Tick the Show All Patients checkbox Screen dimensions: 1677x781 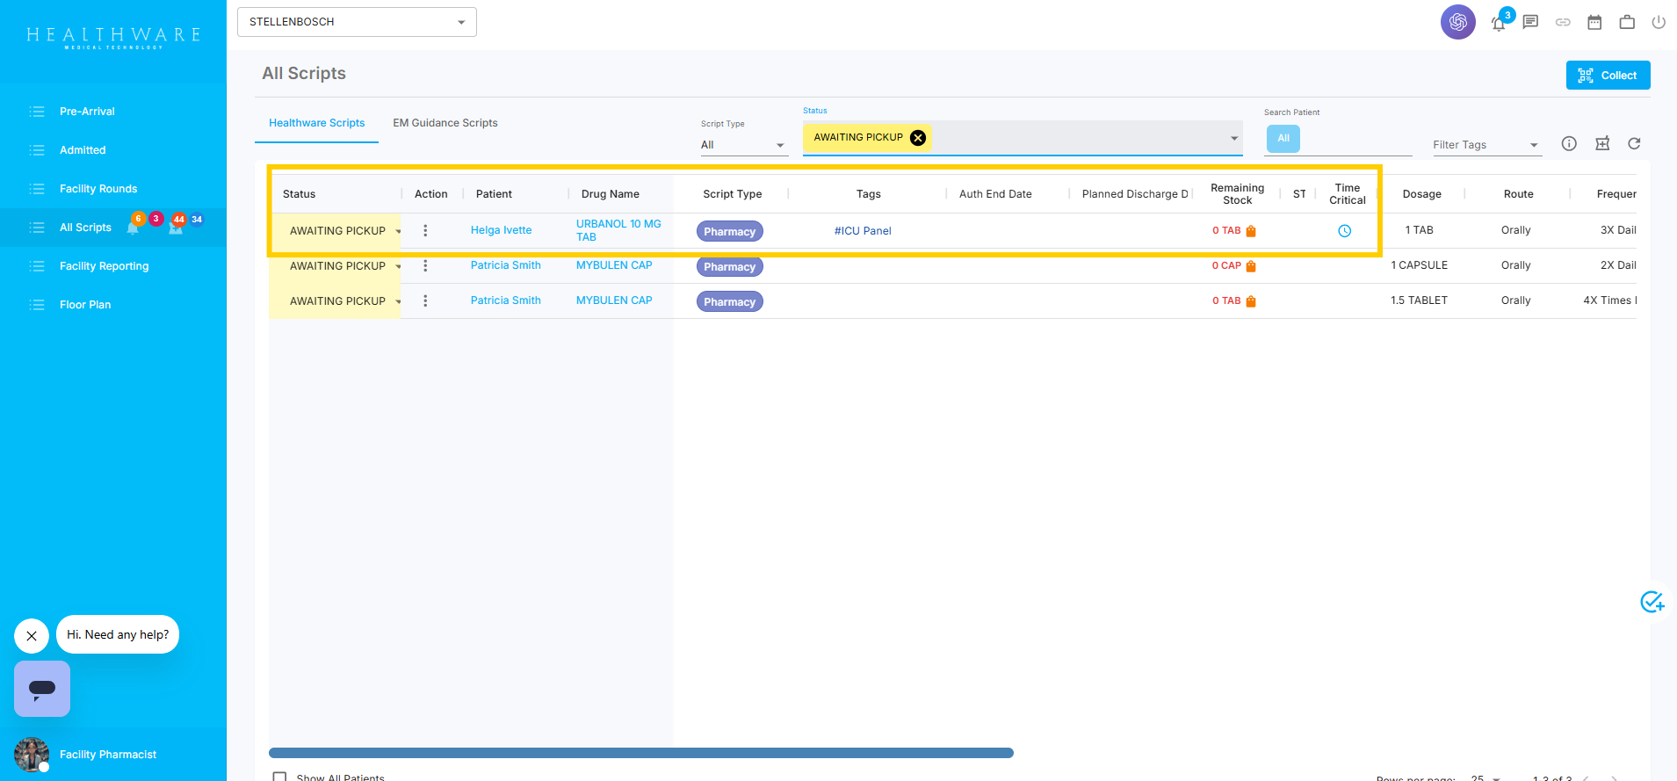tap(279, 777)
